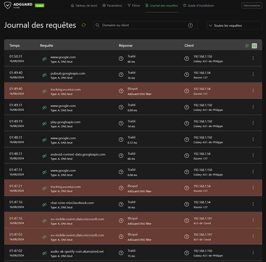Image resolution: width=266 pixels, height=262 pixels.
Task: Open the Paramètres menu
Action: click(112, 6)
